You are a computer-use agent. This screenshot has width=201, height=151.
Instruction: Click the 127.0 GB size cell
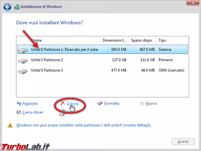[119, 60]
